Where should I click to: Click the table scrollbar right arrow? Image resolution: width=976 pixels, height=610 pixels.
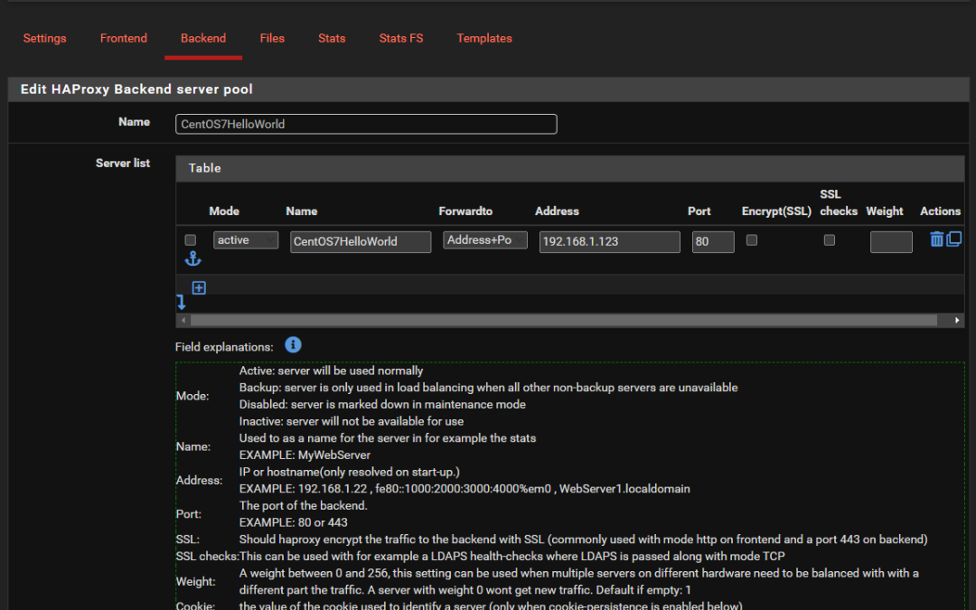(x=958, y=320)
